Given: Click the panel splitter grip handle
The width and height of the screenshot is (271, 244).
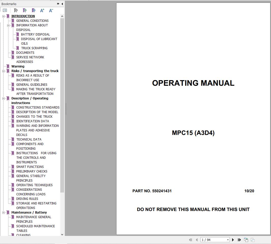Looking at the screenshot, I should 66,109.
